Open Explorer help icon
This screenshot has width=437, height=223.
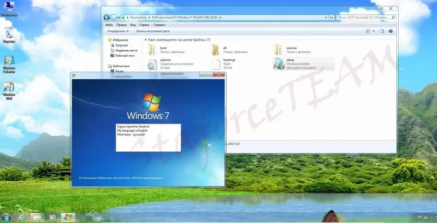391,31
